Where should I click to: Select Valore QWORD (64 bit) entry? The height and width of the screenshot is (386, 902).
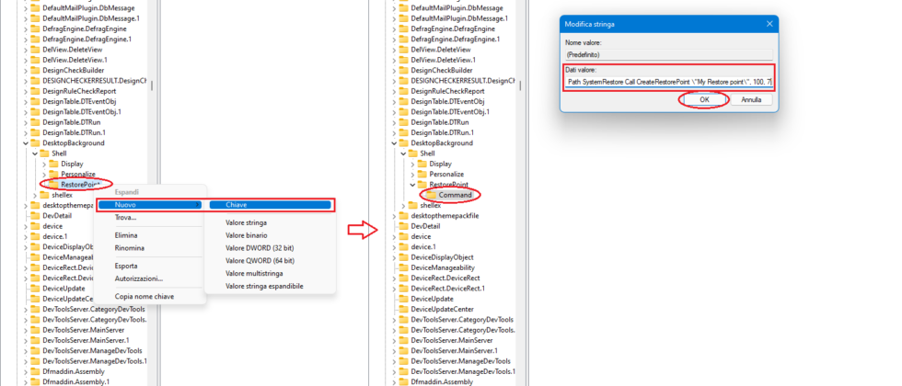[260, 260]
